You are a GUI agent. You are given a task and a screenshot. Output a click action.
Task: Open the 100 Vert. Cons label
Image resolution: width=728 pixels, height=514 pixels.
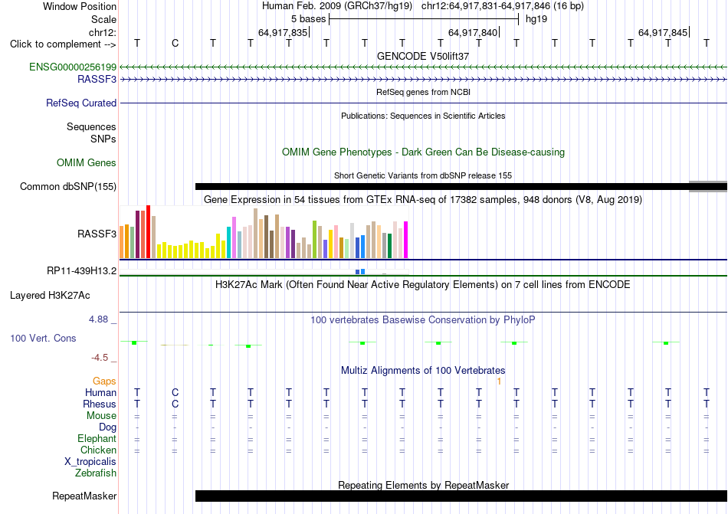pyautogui.click(x=43, y=338)
